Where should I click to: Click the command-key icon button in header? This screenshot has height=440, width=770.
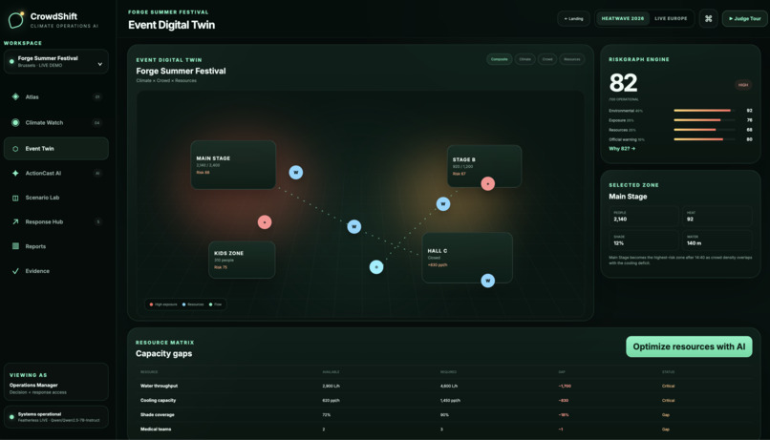point(708,19)
